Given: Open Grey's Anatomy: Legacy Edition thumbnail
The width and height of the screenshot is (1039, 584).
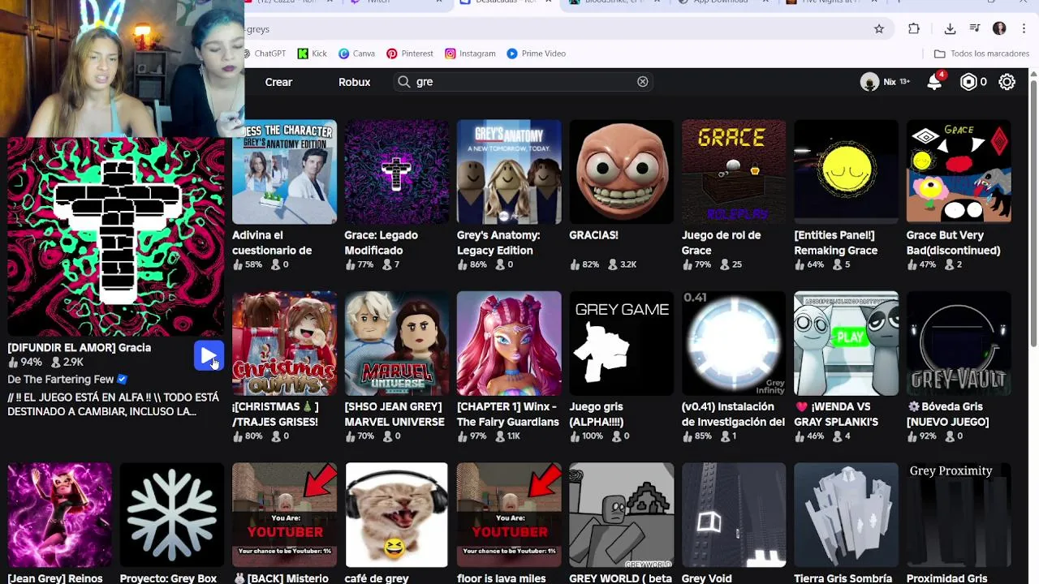Looking at the screenshot, I should [509, 172].
